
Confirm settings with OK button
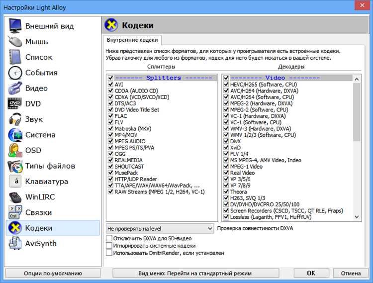311,273
